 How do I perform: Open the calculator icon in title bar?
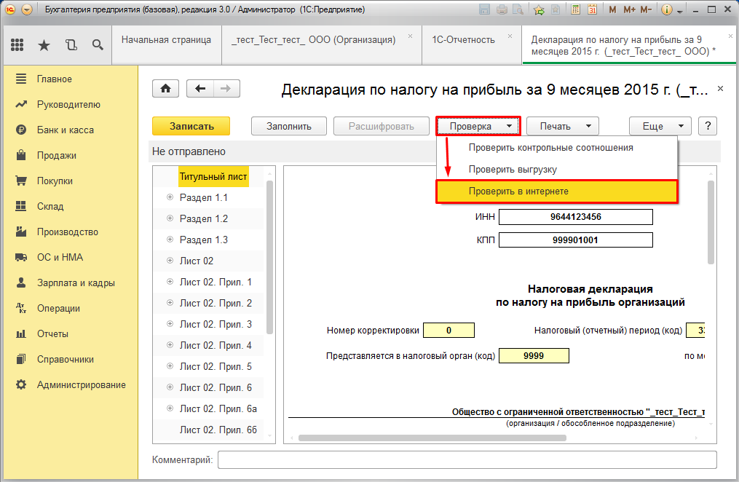[575, 10]
